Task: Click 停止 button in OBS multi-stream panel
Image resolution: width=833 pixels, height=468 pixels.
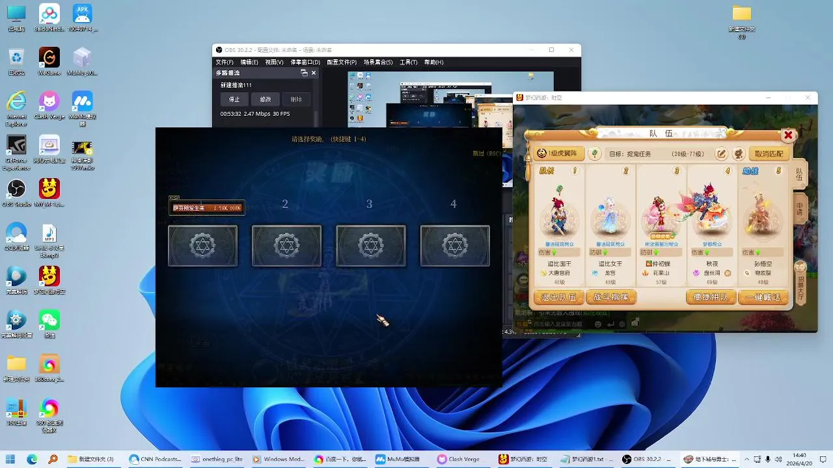Action: point(234,99)
